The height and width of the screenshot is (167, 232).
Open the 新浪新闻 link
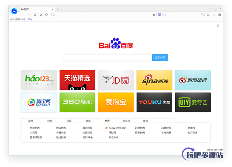pyautogui.click(x=35, y=128)
